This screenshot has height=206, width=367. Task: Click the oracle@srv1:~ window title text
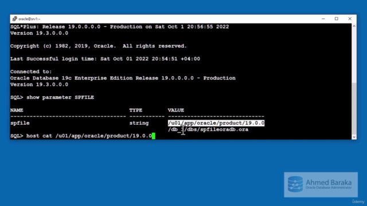coord(29,19)
